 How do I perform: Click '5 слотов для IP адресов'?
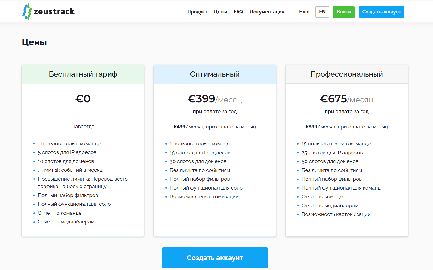67,152
